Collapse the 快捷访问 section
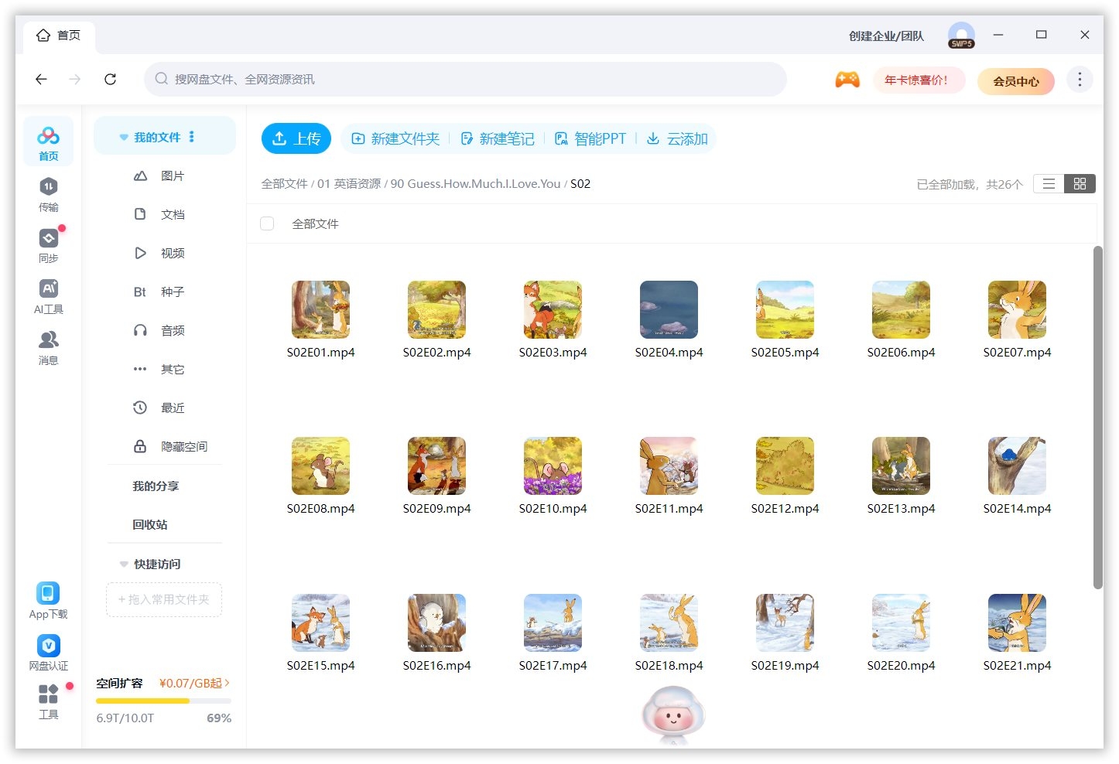 pos(124,564)
